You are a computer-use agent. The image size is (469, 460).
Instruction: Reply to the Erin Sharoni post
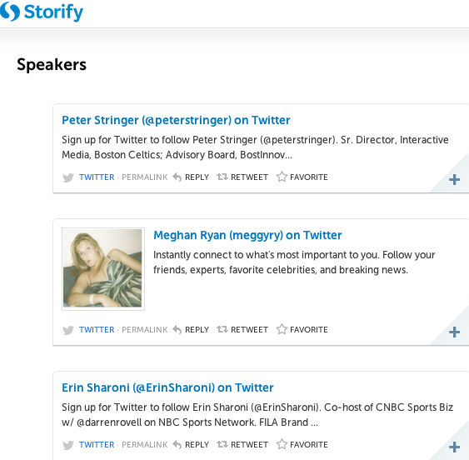tap(191, 444)
